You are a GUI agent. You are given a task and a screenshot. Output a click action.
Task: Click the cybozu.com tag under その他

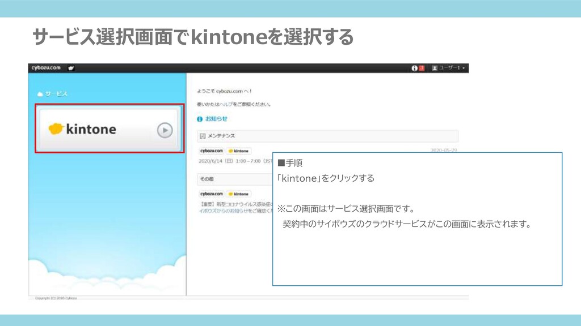tap(212, 194)
